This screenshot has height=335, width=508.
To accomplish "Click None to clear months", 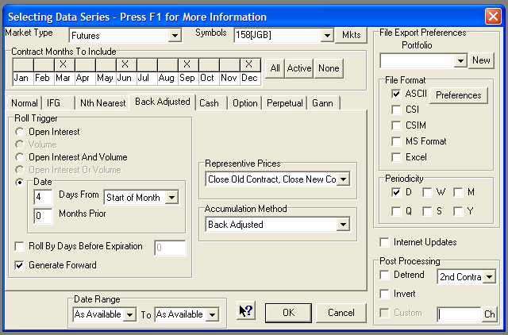I will [329, 68].
